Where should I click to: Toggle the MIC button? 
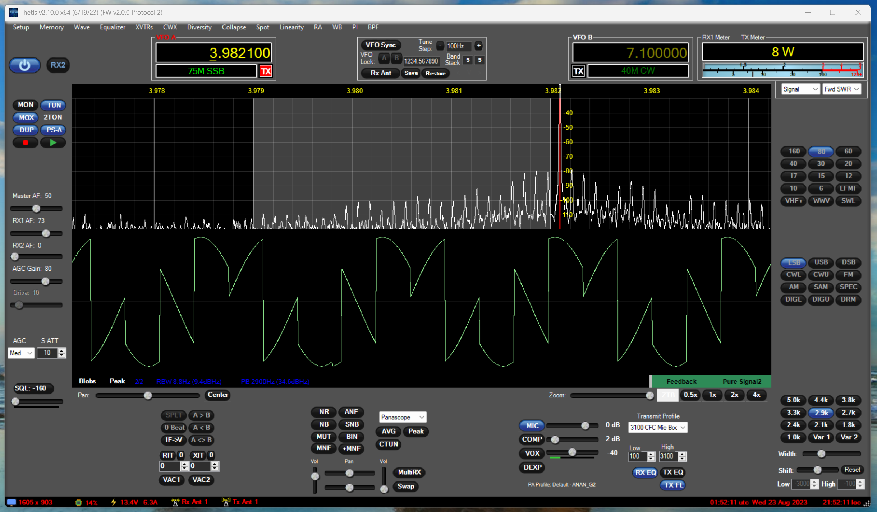(x=532, y=425)
